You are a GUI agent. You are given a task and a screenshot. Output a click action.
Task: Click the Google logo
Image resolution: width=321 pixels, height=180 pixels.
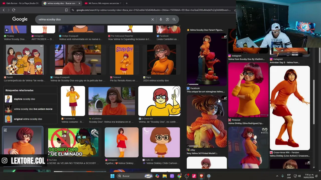[20, 19]
